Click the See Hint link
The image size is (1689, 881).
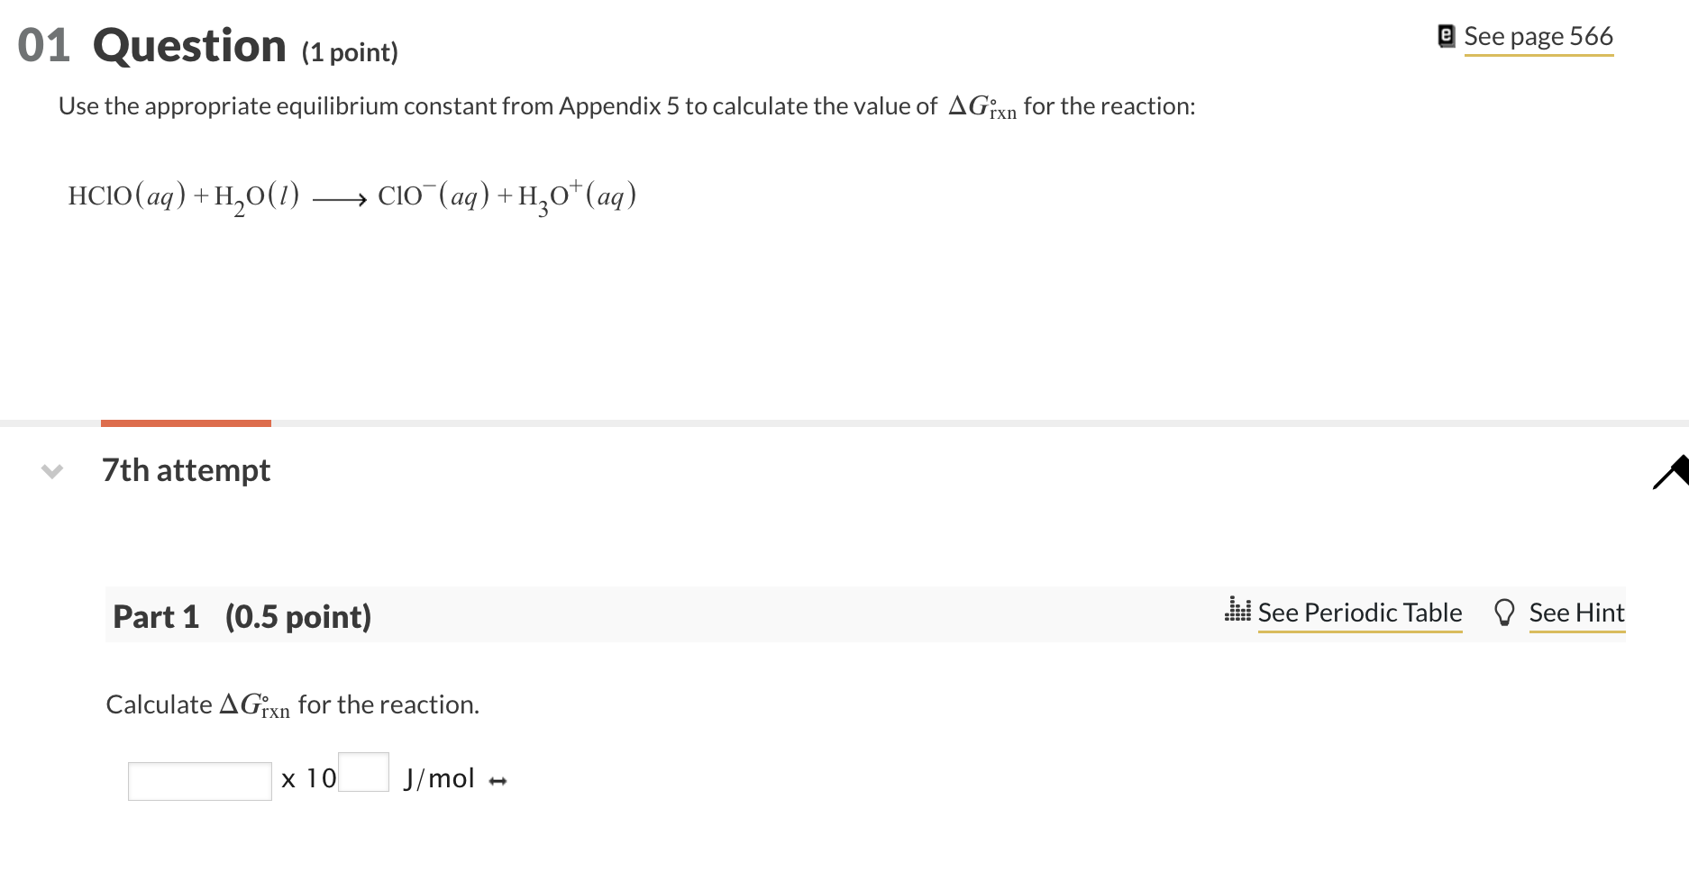[x=1577, y=613]
